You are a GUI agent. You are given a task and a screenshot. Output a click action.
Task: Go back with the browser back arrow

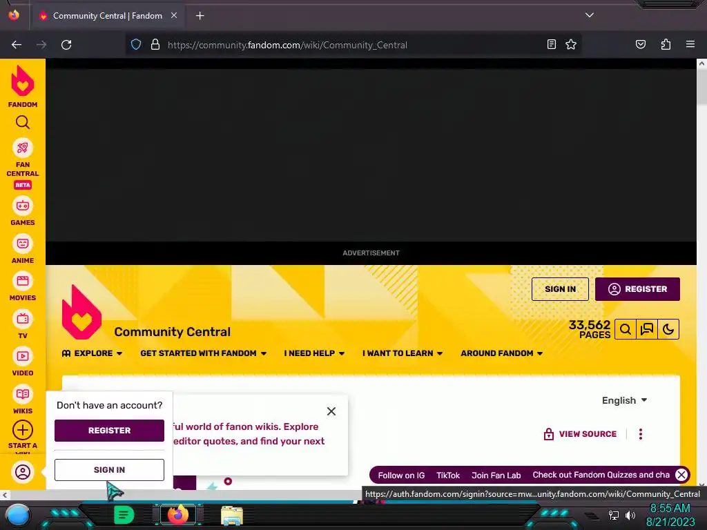tap(17, 45)
